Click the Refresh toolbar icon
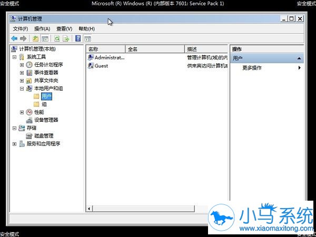Screen dimensions: 316x237 (57, 38)
